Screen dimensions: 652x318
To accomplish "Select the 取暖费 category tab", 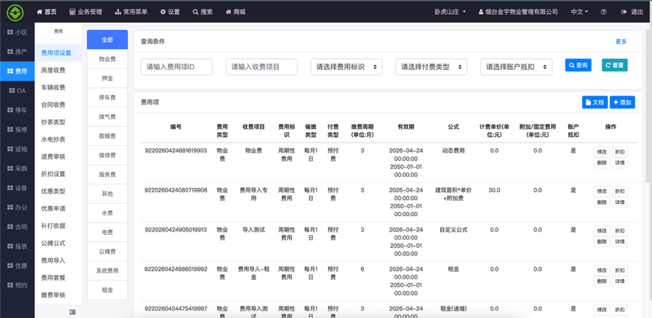I will click(108, 136).
